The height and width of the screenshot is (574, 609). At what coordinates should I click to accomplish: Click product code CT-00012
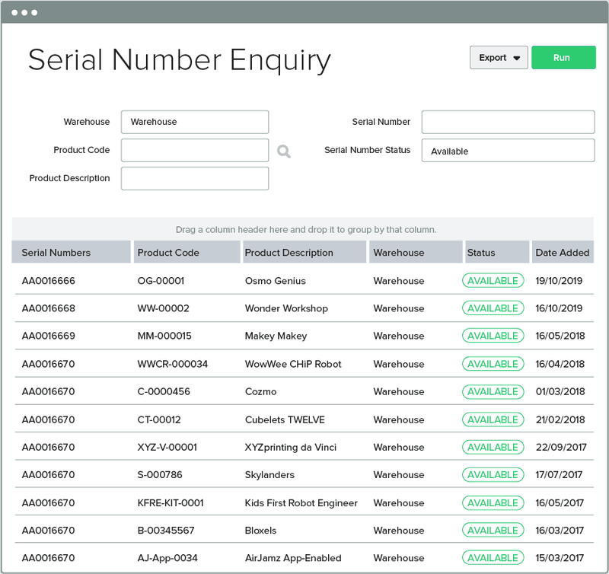tap(159, 419)
